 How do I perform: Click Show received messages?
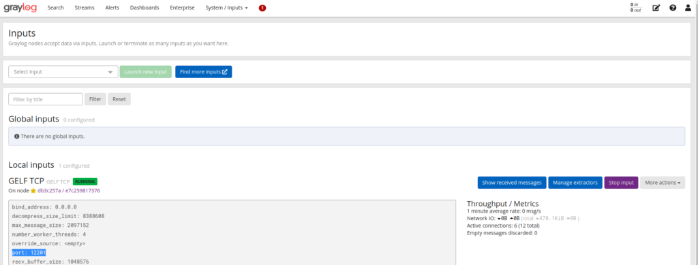coord(512,182)
